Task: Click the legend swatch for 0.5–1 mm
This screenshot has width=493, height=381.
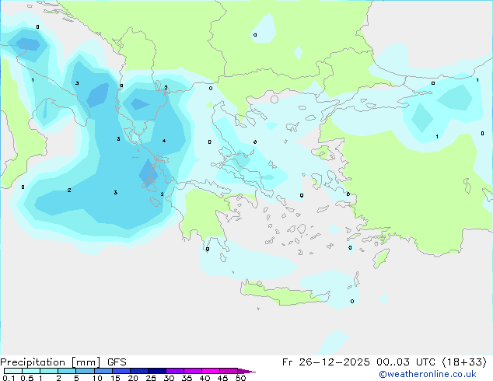Action: pos(31,371)
